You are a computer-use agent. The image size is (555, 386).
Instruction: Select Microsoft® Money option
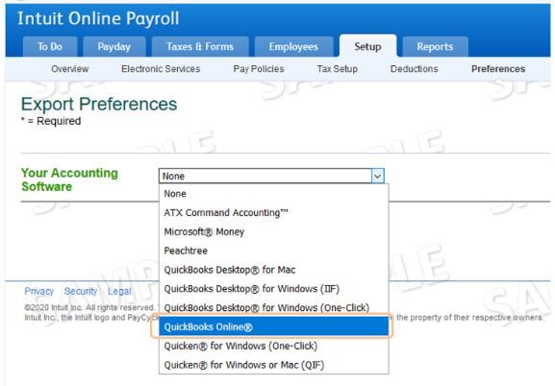[x=274, y=231]
